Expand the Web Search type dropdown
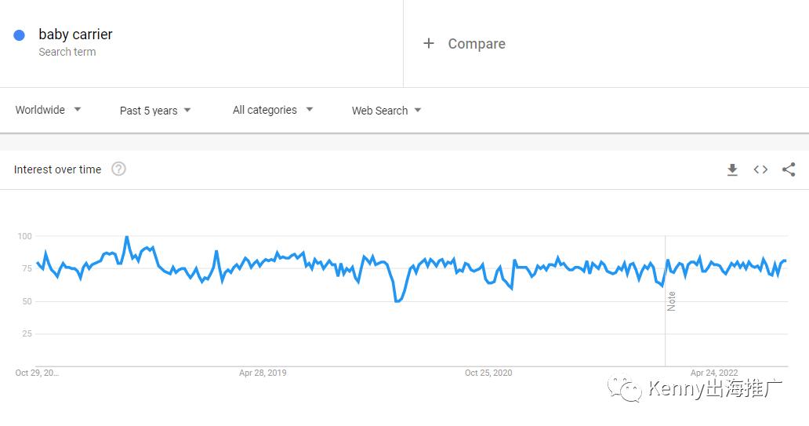Image resolution: width=809 pixels, height=426 pixels. coord(386,111)
